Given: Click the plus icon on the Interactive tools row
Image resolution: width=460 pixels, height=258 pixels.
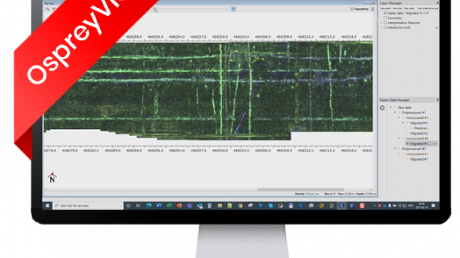Looking at the screenshot, I should (x=436, y=27).
